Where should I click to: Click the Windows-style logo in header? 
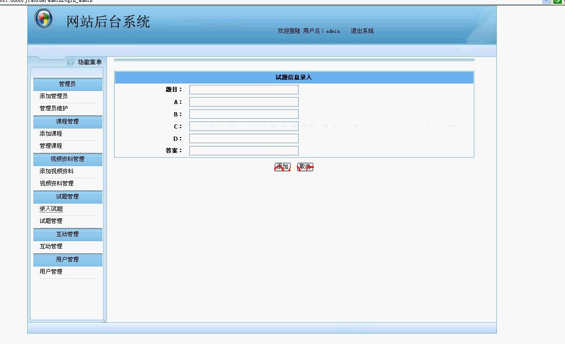point(44,19)
